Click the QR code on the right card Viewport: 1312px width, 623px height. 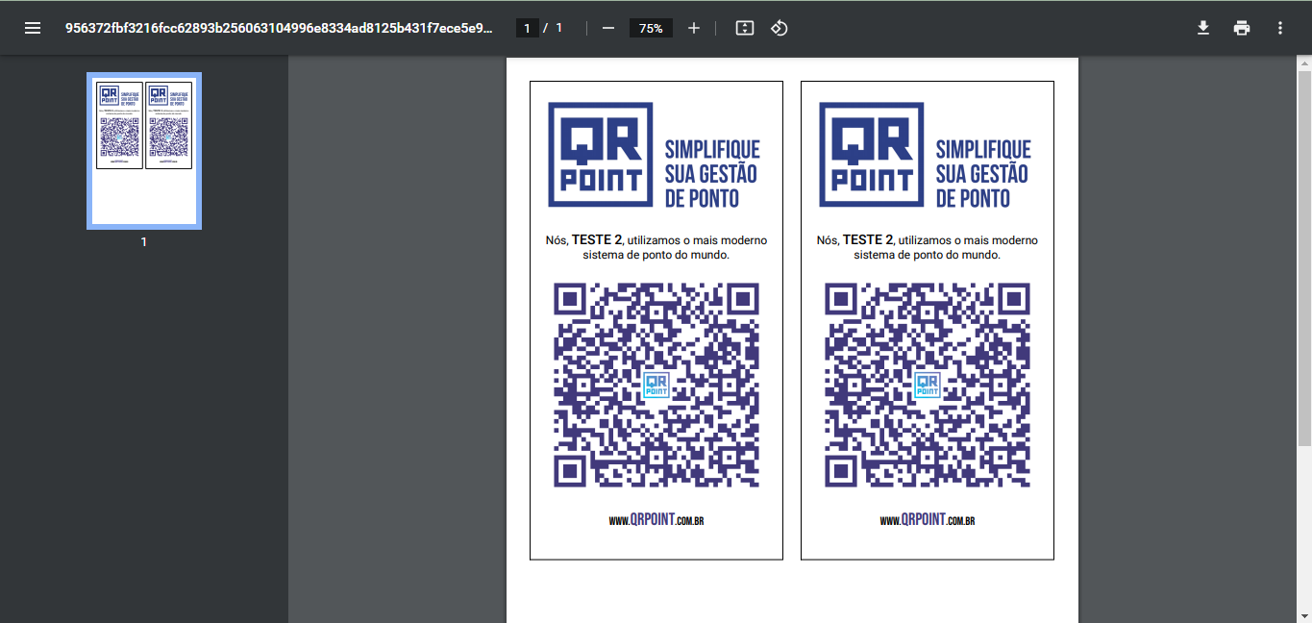click(928, 385)
